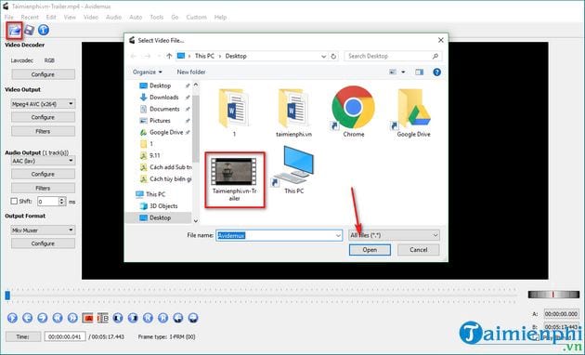Search for the previous black frame
The height and width of the screenshot is (355, 585).
118,318
